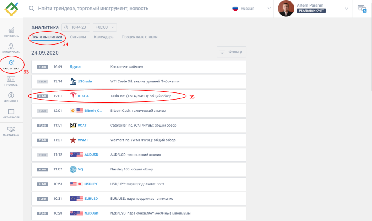Viewport: 372px width, 221px height.
Task: Open the NQ instrument link
Action: (80, 169)
